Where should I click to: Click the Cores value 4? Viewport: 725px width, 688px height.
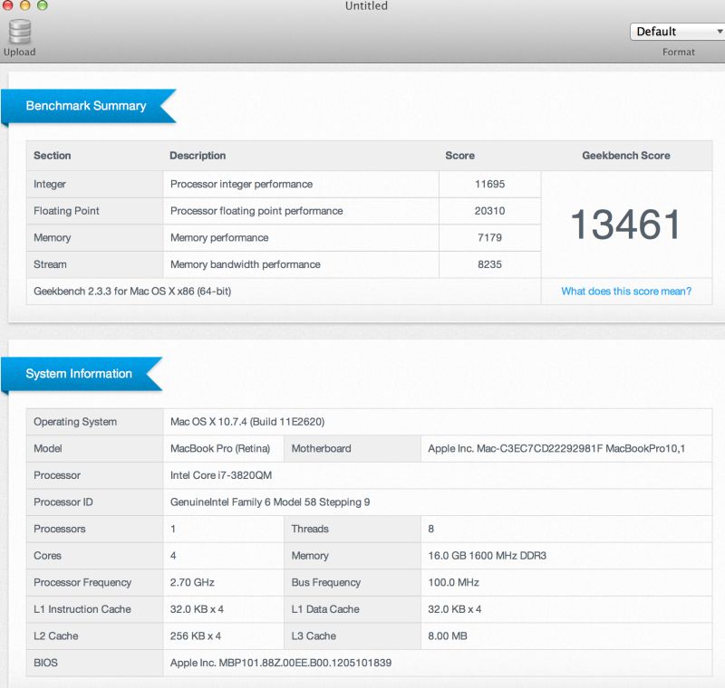point(173,556)
